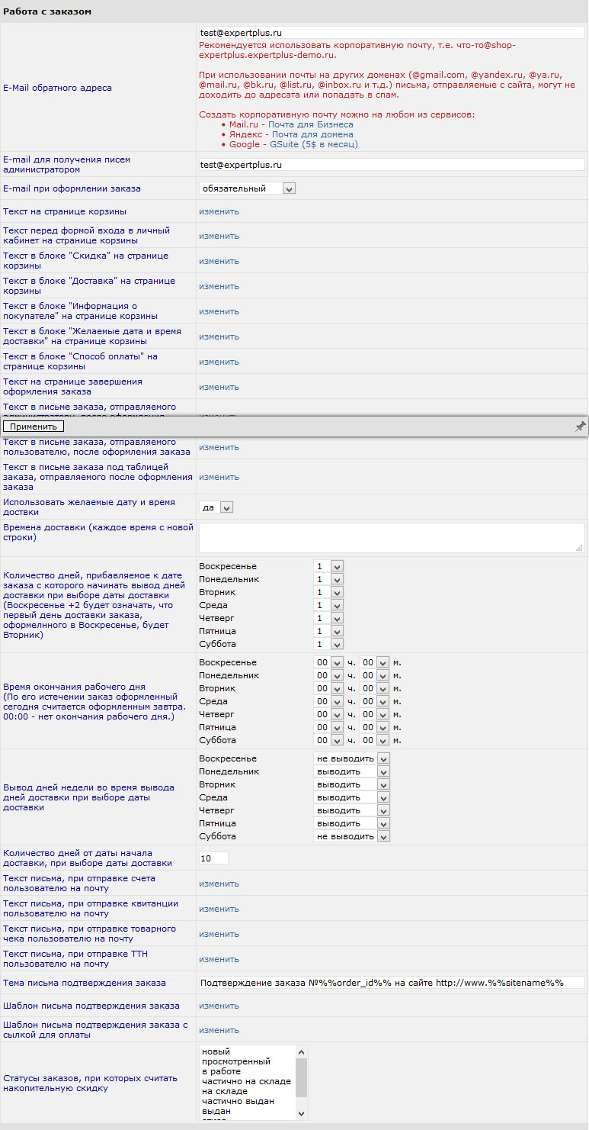Screen dimensions: 589x1130
Task: Select частично выдан in the statuses list
Action: pos(248,1102)
